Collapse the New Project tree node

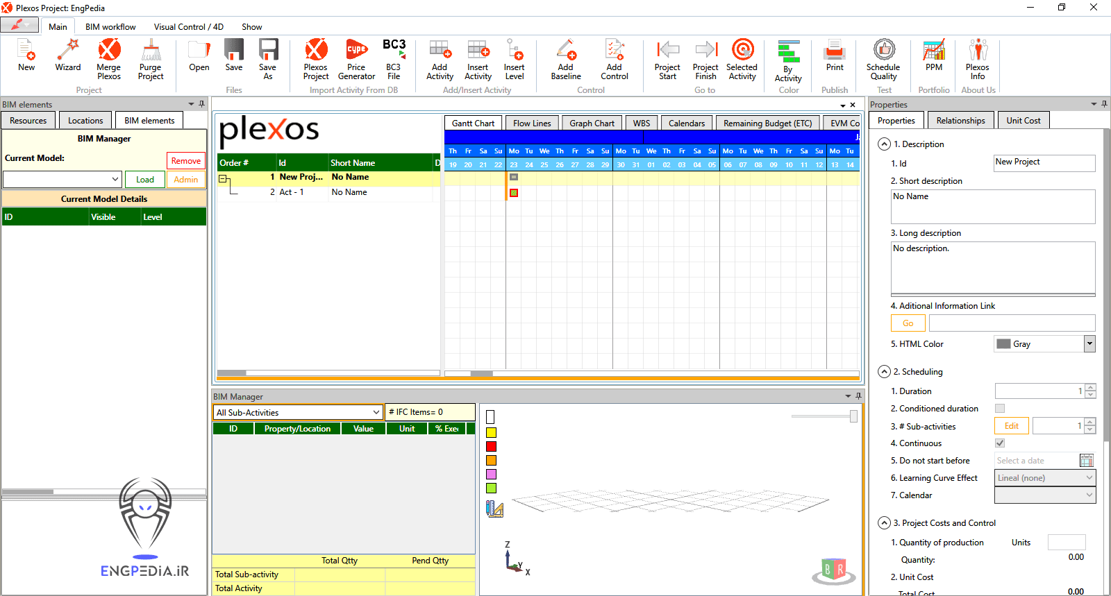click(224, 178)
